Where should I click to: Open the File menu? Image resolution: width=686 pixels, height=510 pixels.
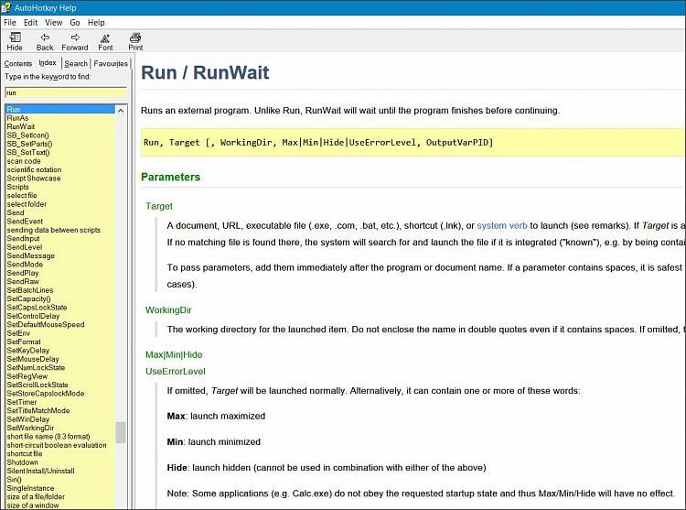point(10,22)
